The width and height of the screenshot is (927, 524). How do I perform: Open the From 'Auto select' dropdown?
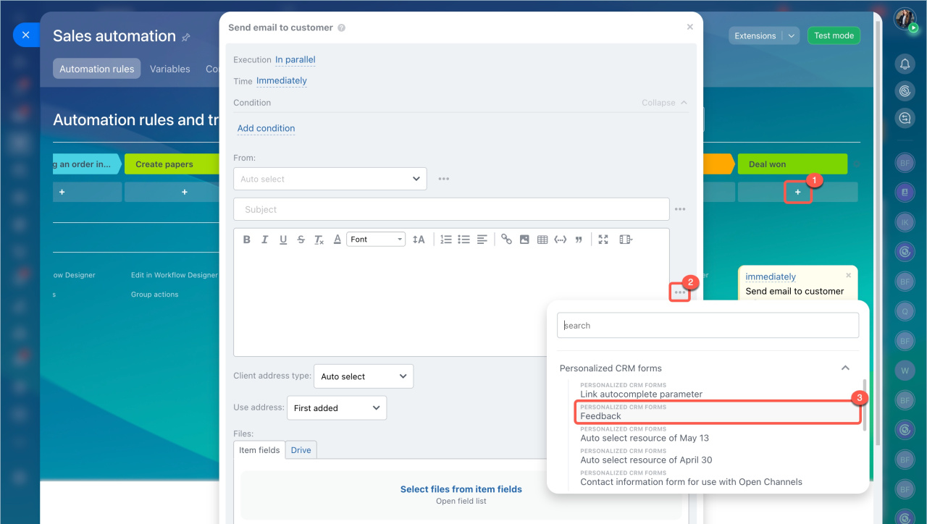(330, 179)
